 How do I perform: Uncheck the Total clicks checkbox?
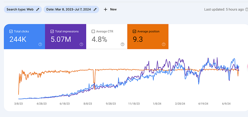(x=11, y=32)
